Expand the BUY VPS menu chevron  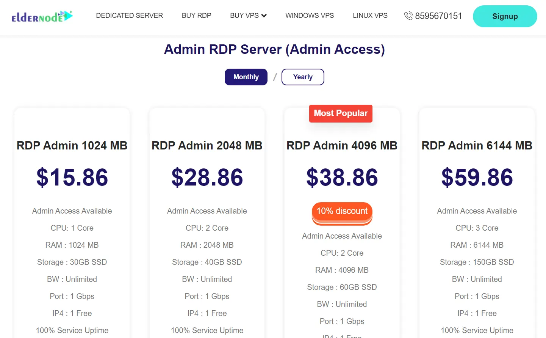click(264, 16)
